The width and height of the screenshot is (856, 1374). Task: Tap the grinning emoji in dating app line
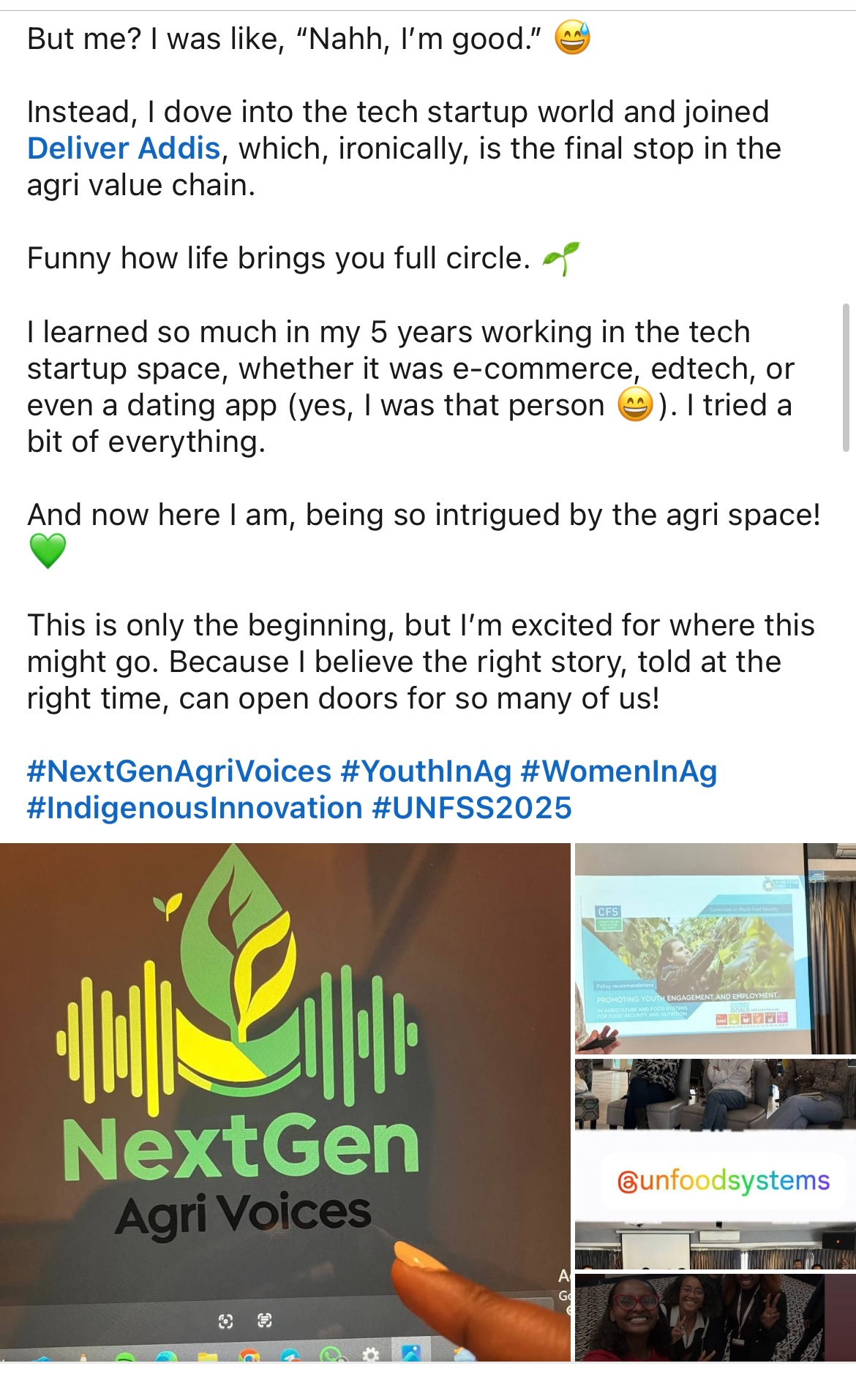tap(635, 405)
